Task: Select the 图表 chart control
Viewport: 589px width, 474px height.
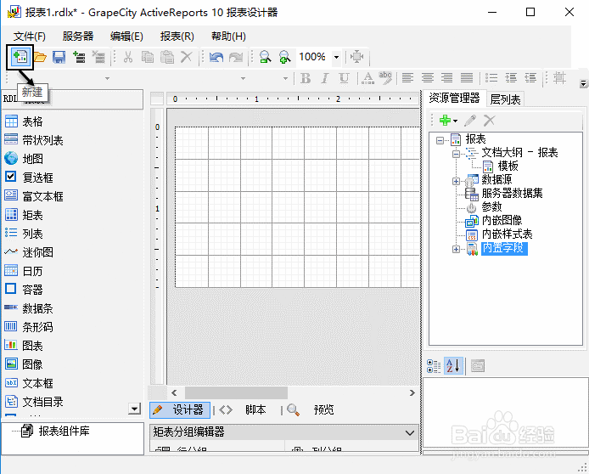Action: tap(24, 346)
